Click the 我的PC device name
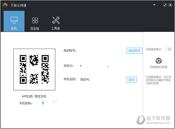The height and width of the screenshot is (129, 175). coord(85,79)
